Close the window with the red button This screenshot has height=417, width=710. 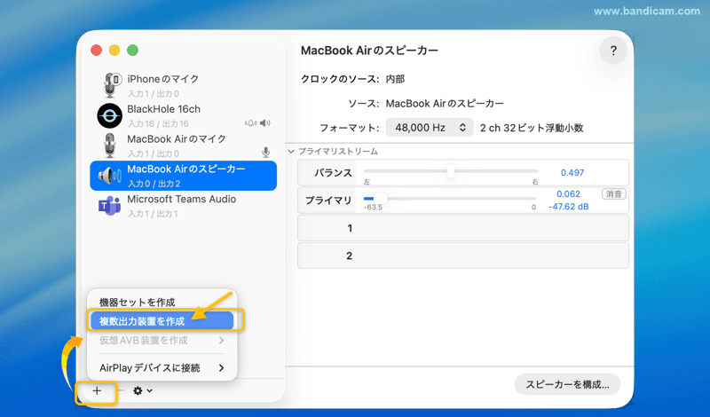tap(96, 51)
